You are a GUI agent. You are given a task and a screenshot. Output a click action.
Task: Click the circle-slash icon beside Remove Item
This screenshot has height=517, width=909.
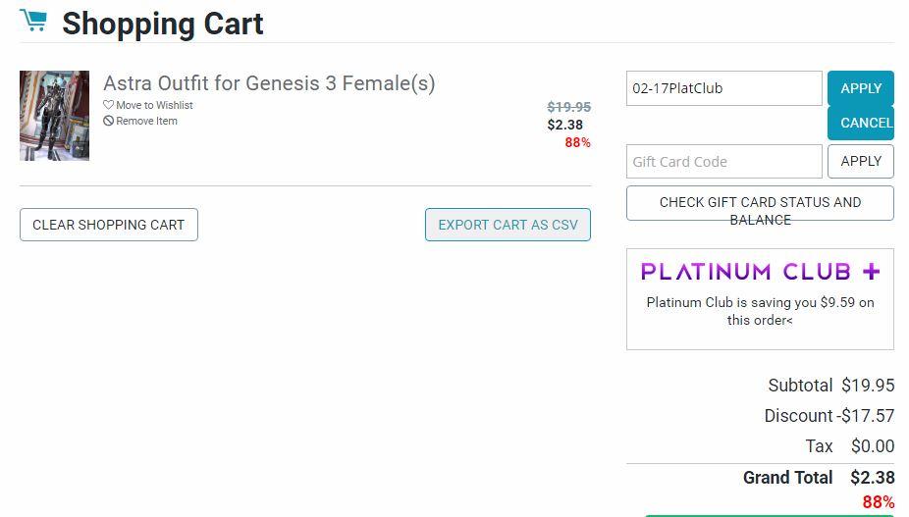point(109,122)
